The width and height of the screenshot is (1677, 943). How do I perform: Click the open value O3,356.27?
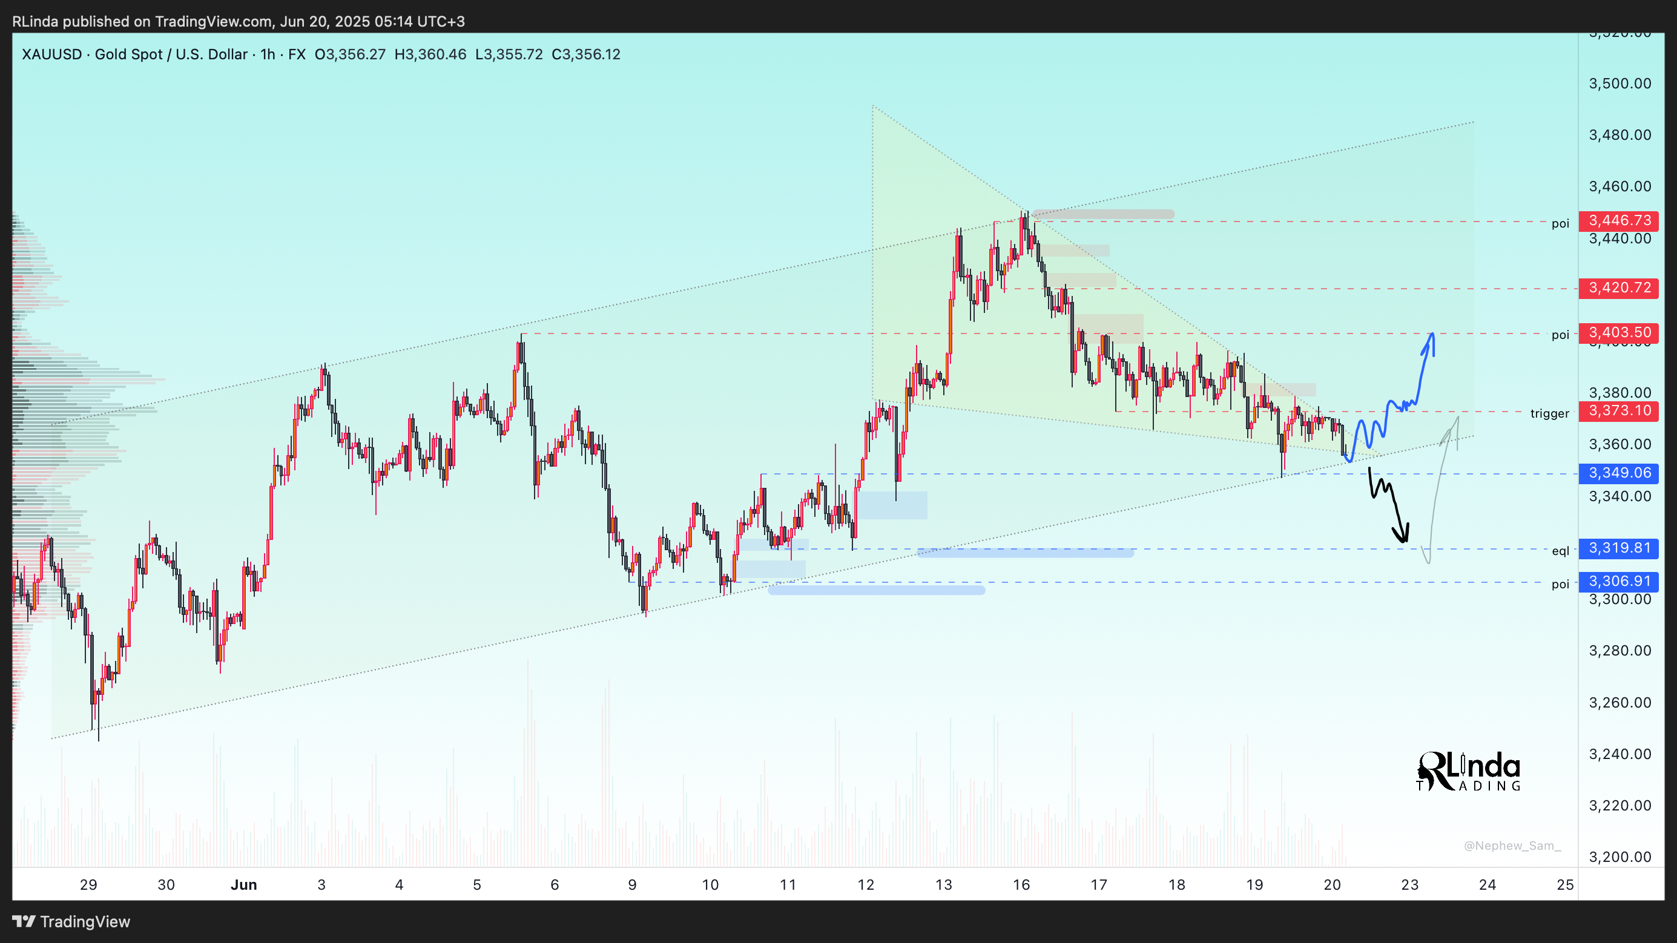pos(351,54)
